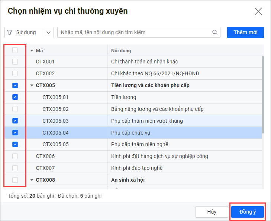Confirm selection with Đồng ý button
This screenshot has width=271, height=221.
click(248, 212)
